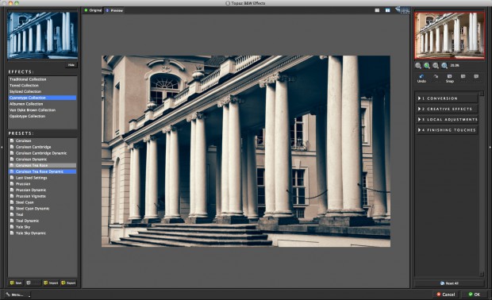Image resolution: width=492 pixels, height=300 pixels.
Task: Select Toned Collection in Effects
Action: tap(42, 86)
